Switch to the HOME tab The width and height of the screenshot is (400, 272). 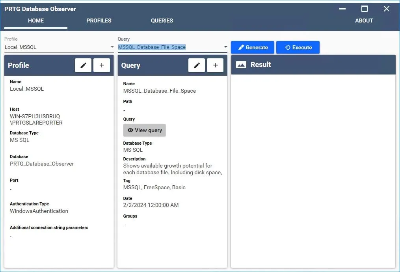(36, 20)
